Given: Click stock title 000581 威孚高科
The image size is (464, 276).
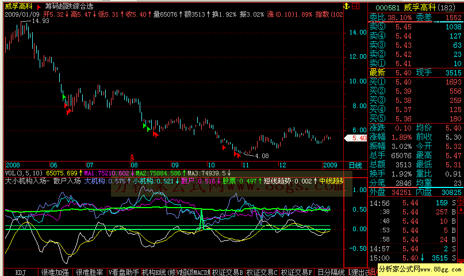Looking at the screenshot, I should [415, 7].
